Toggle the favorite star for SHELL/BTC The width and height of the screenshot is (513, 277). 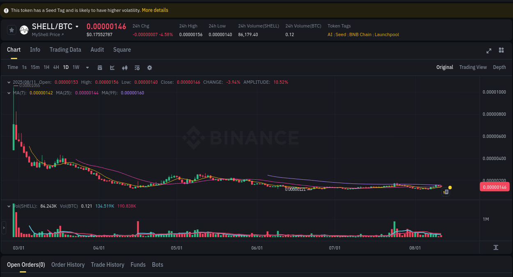click(x=11, y=30)
